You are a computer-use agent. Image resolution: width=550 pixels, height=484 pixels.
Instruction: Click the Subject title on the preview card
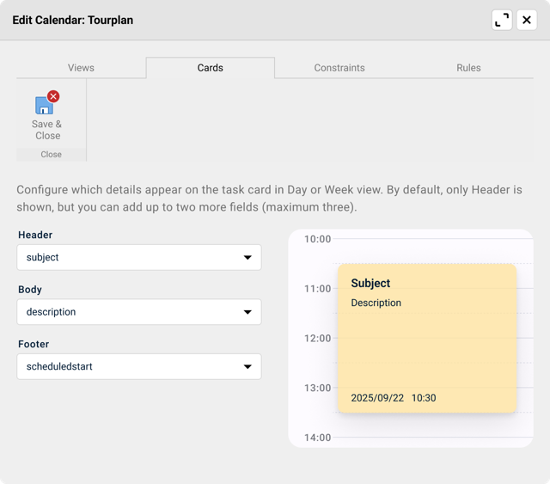[370, 284]
